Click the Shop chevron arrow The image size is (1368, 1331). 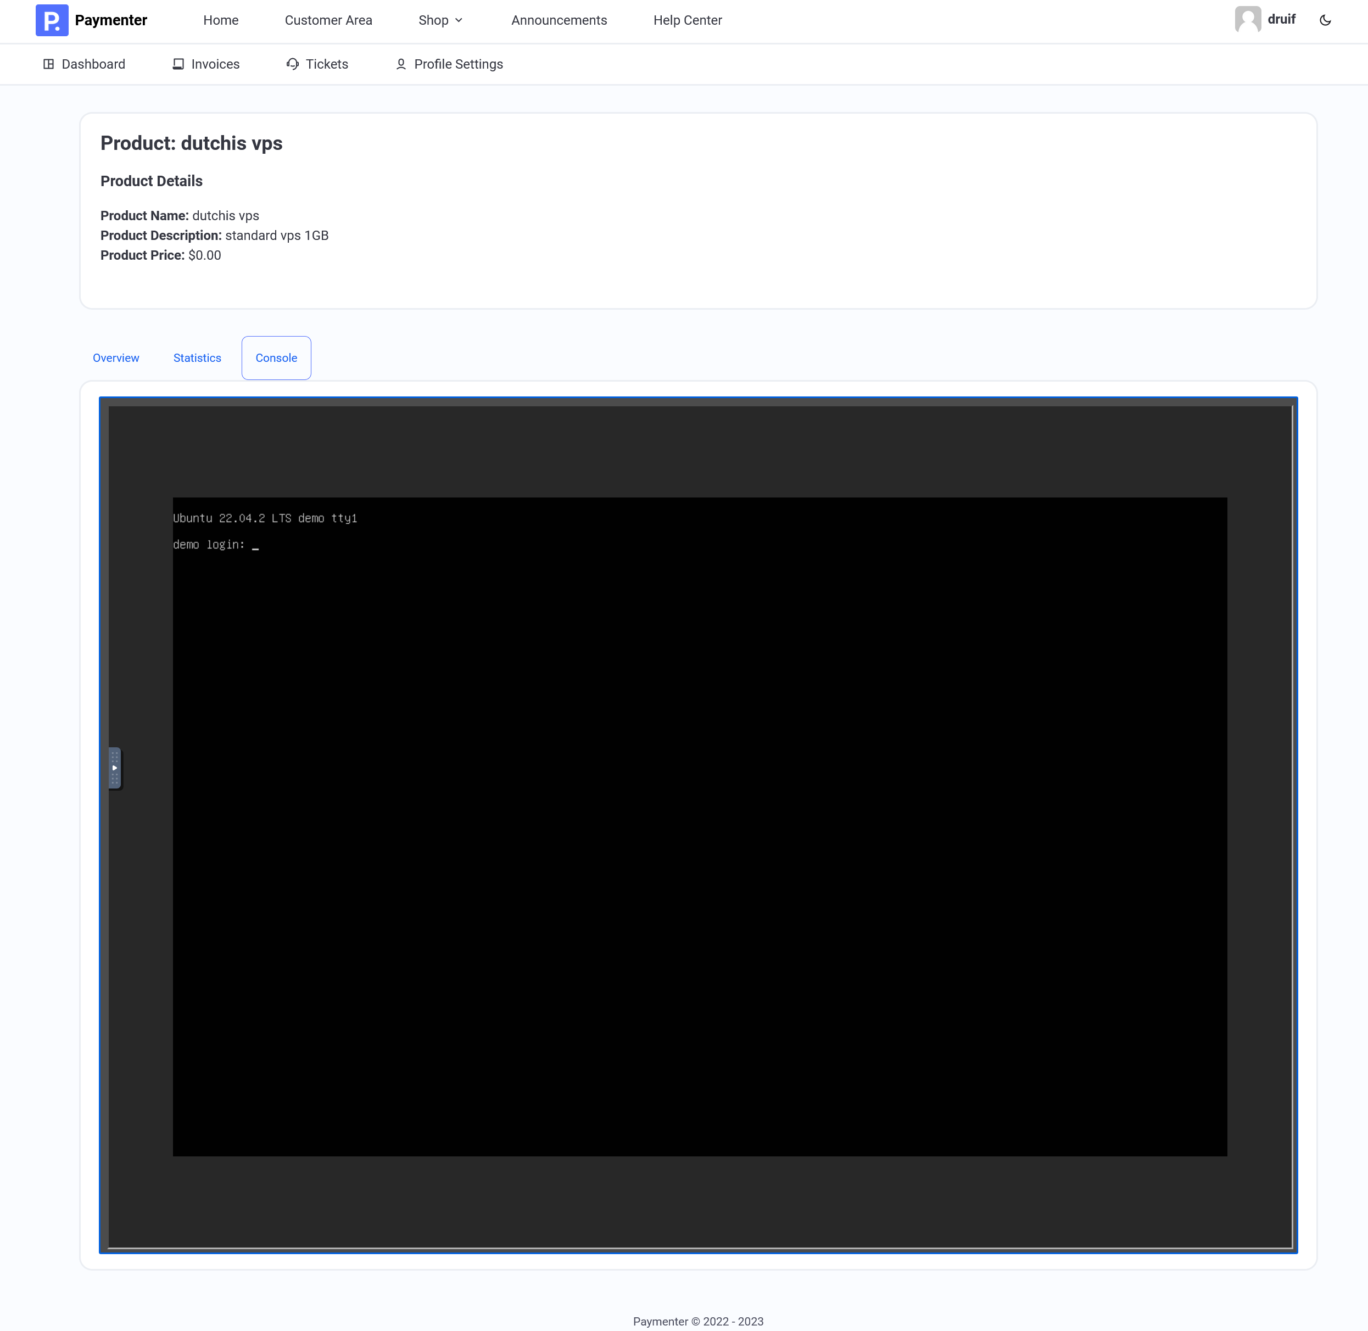(459, 20)
